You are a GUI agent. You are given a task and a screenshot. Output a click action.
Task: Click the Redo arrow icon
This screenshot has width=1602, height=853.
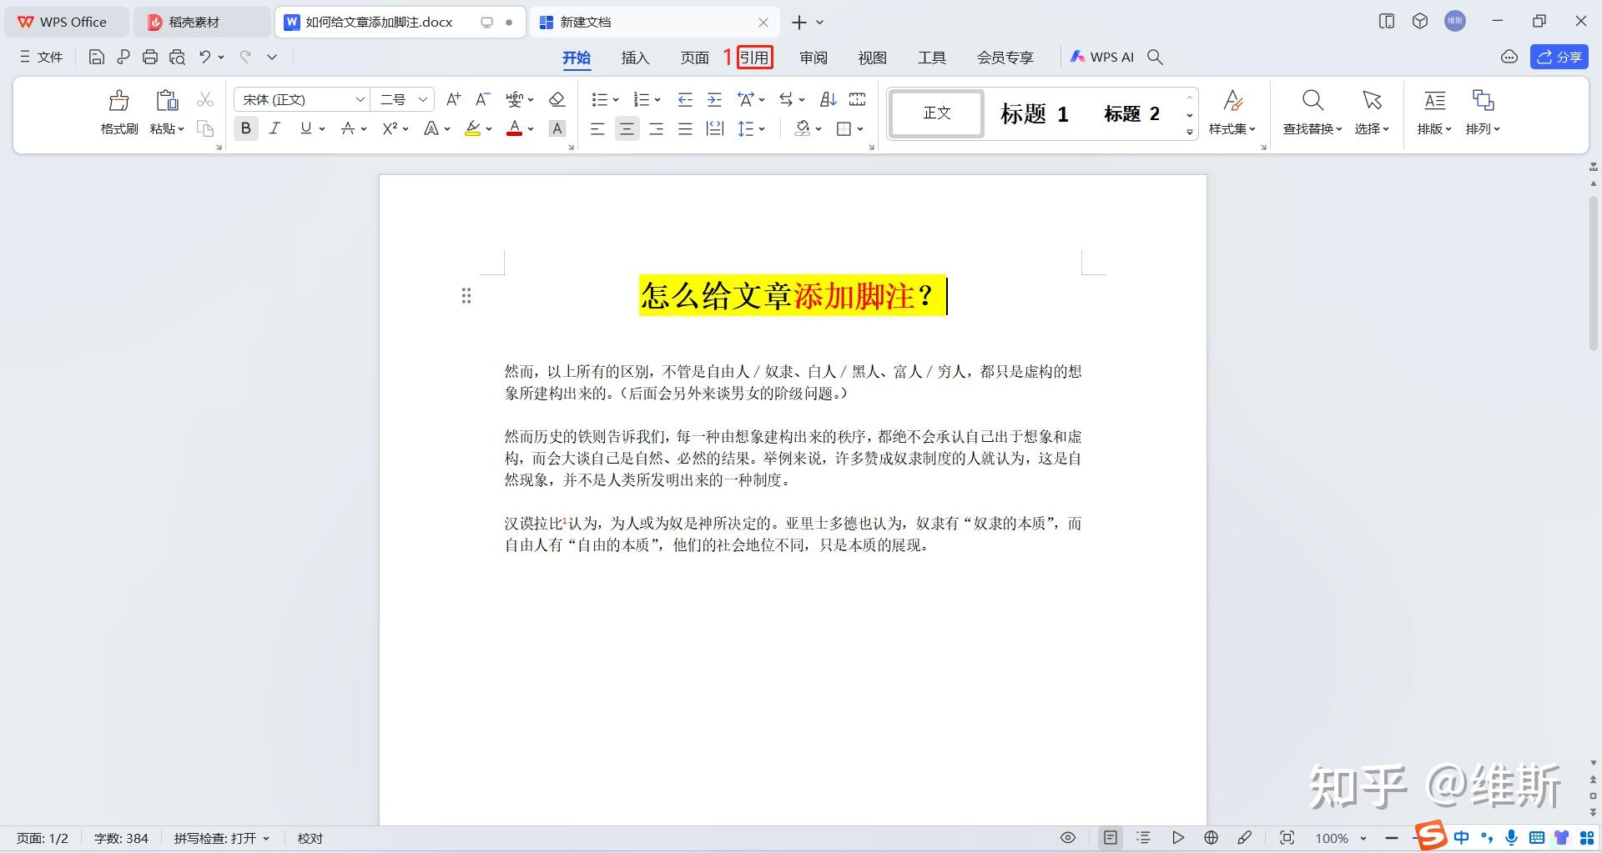pyautogui.click(x=245, y=57)
